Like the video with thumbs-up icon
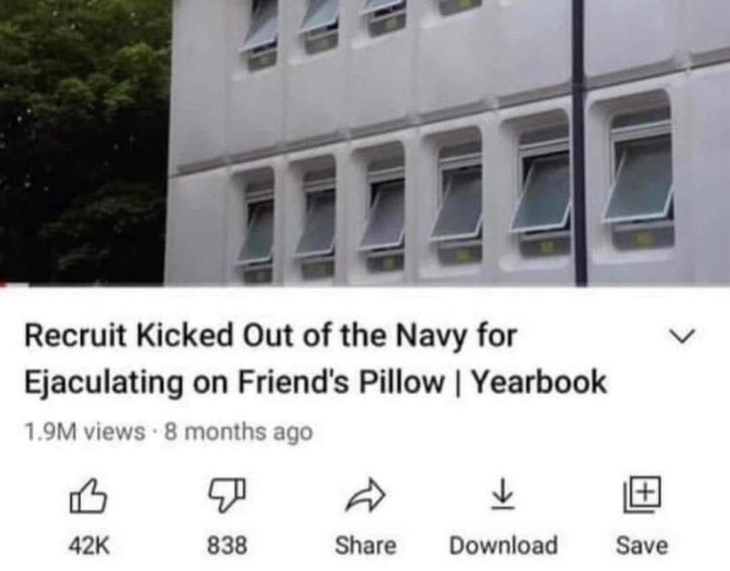 click(x=88, y=496)
